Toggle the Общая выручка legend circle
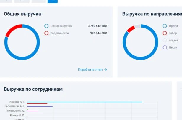 tap(46, 26)
